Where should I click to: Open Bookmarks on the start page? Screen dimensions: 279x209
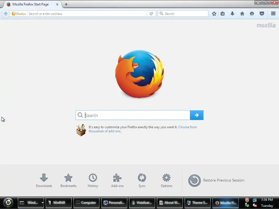click(x=68, y=181)
